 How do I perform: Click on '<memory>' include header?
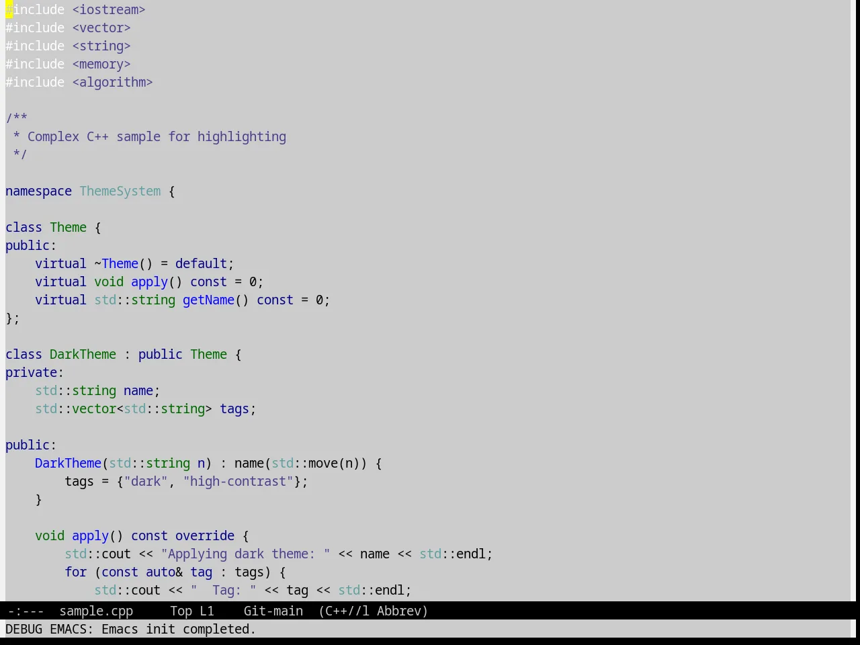[101, 64]
